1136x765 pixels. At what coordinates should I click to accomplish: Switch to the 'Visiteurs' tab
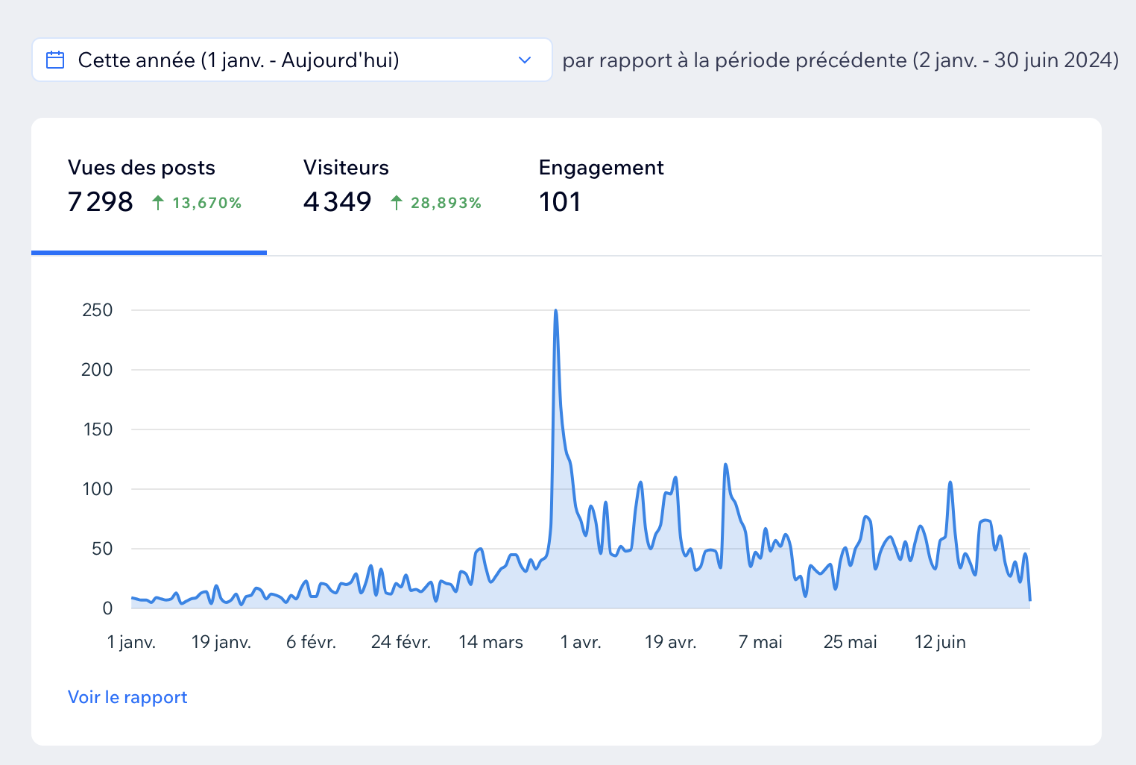coord(346,168)
